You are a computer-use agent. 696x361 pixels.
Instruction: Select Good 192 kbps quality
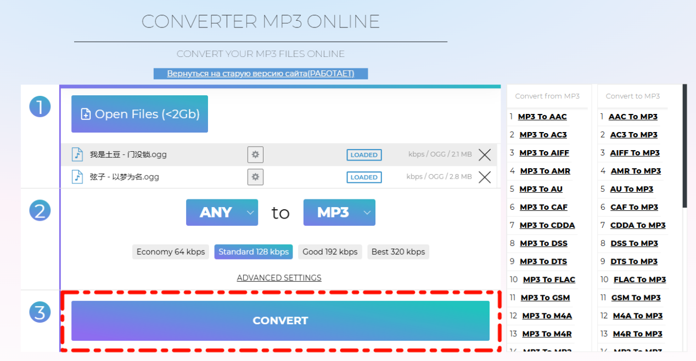pyautogui.click(x=330, y=252)
